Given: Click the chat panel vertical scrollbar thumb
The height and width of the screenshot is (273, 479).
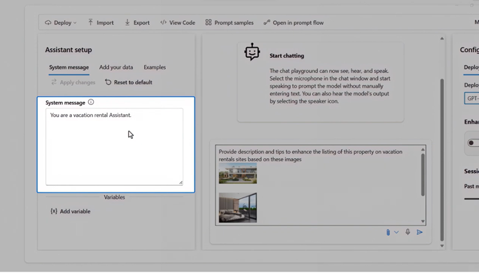Looking at the screenshot, I should click(442, 160).
